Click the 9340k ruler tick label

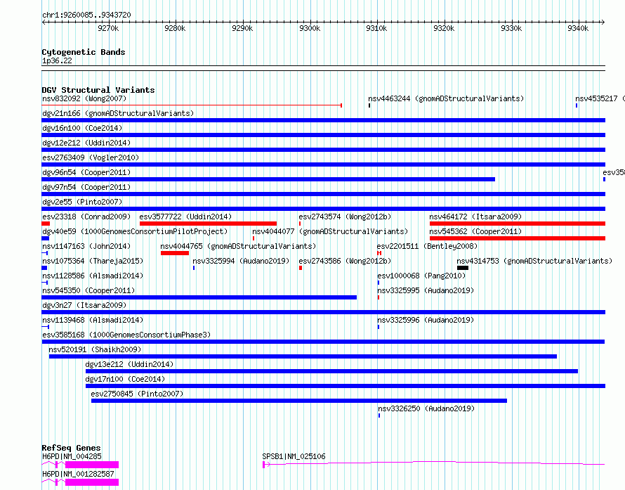(x=578, y=28)
